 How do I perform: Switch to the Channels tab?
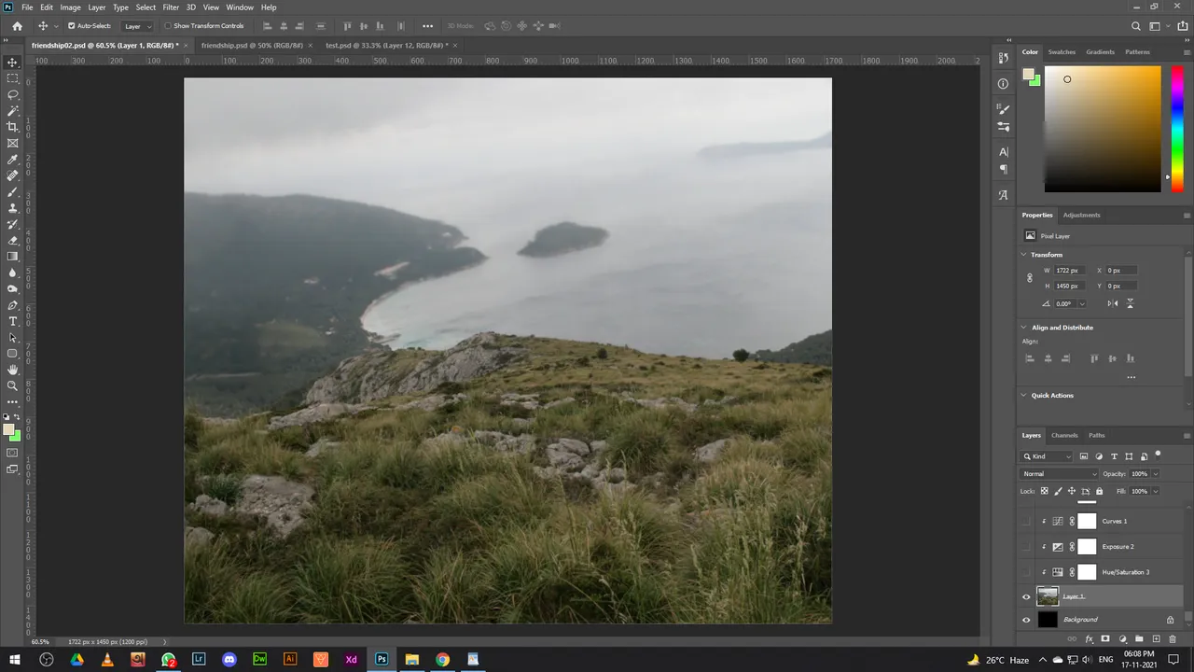tap(1064, 435)
